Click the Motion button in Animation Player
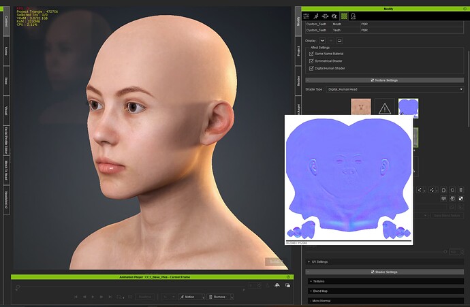470x307 pixels. 192,297
